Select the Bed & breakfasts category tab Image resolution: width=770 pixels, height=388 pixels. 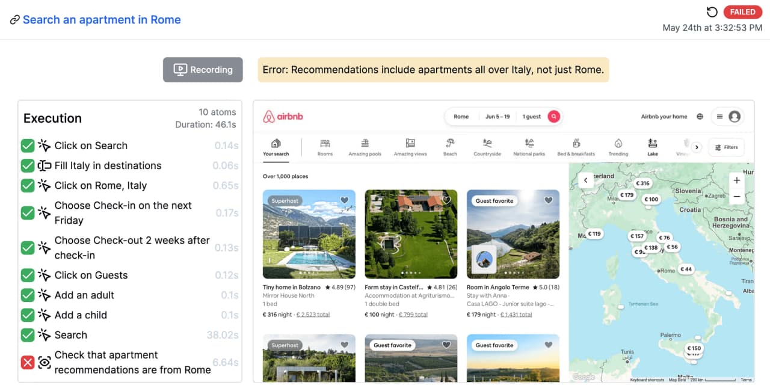pyautogui.click(x=576, y=147)
